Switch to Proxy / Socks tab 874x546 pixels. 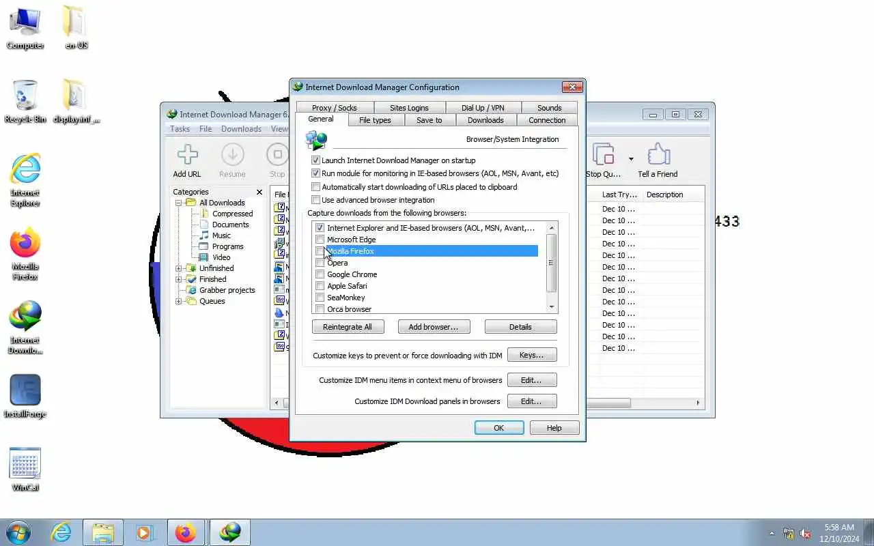(335, 108)
